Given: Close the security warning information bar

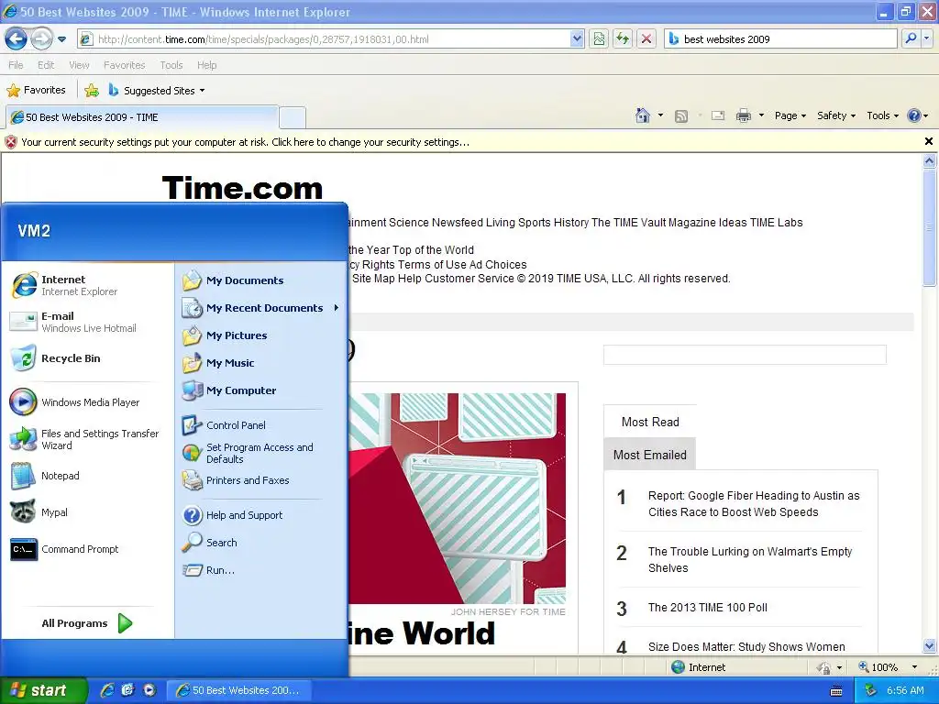Looking at the screenshot, I should pyautogui.click(x=929, y=141).
